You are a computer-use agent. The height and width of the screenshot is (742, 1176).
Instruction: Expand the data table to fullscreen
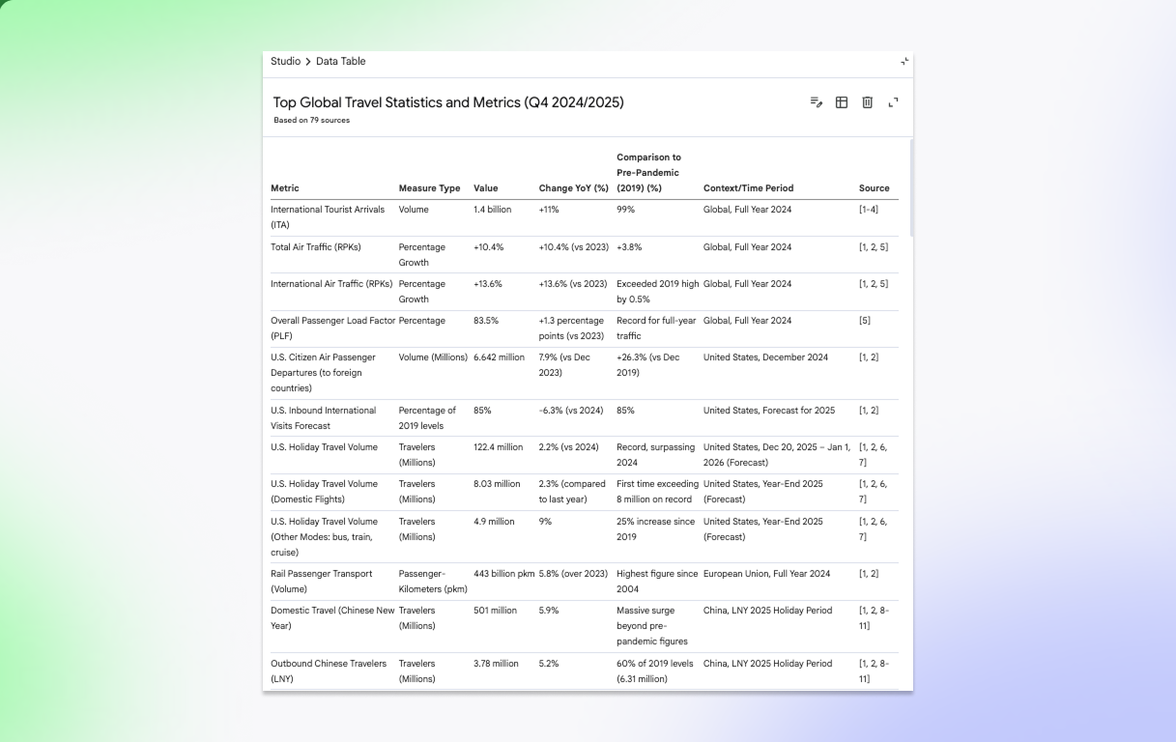893,102
